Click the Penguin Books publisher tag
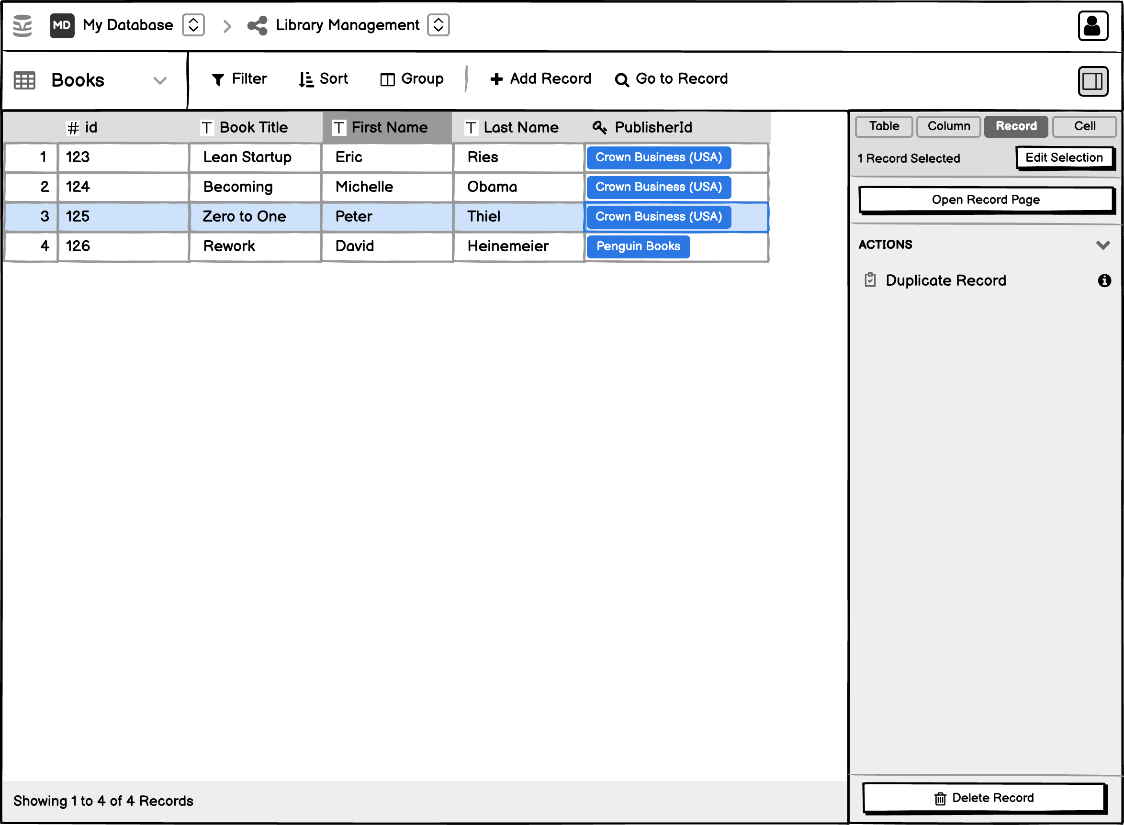 (x=638, y=246)
